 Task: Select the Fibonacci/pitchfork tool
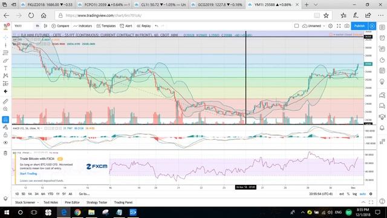click(x=5, y=53)
